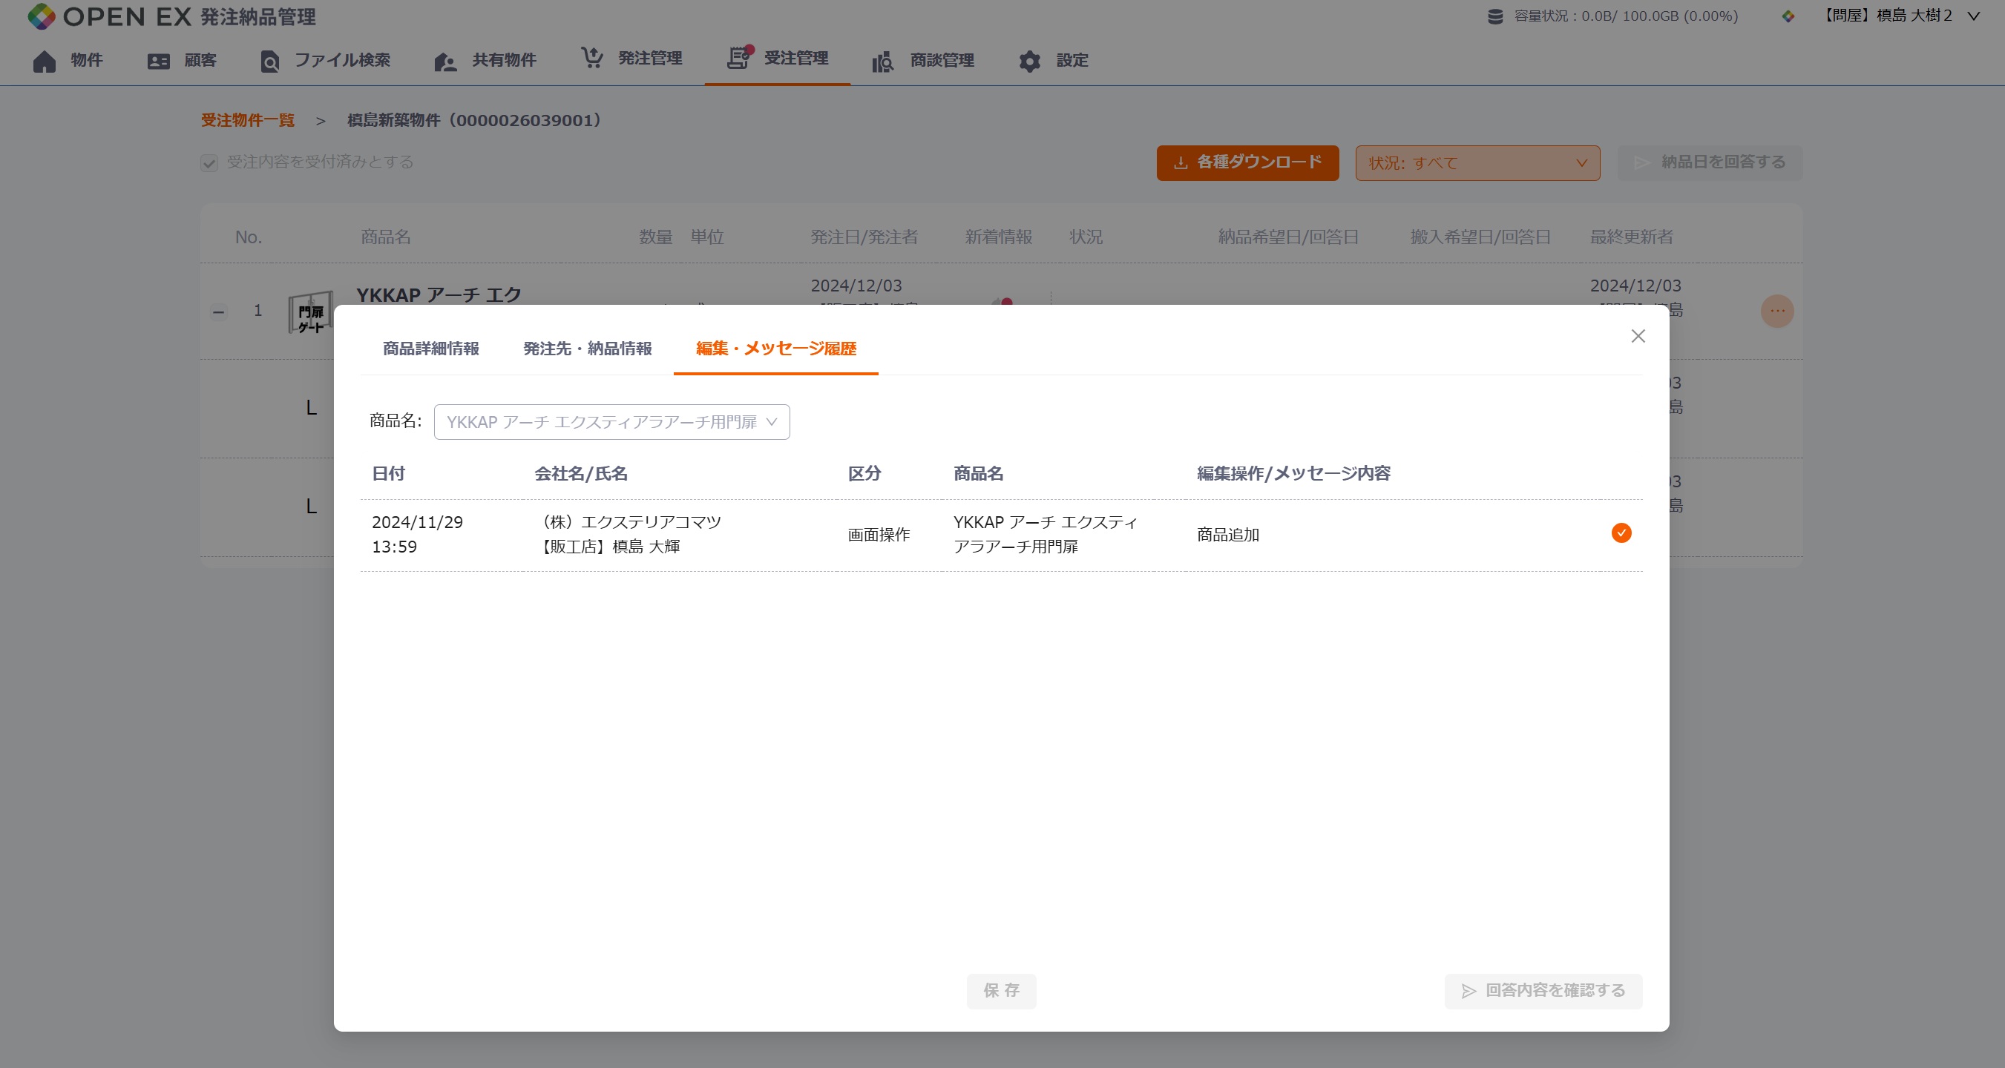Open the 物件 home icon in the navigation bar
Image resolution: width=2005 pixels, height=1068 pixels.
(45, 61)
